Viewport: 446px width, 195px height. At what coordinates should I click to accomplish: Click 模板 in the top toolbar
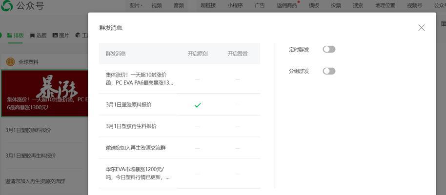314,5
